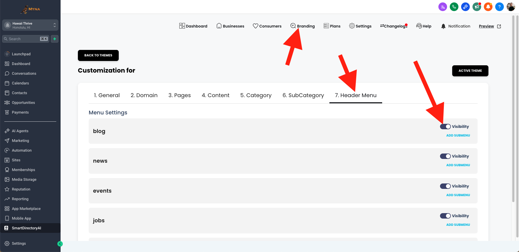Open Changelogs in the top navigation
This screenshot has height=252, width=519.
click(394, 26)
